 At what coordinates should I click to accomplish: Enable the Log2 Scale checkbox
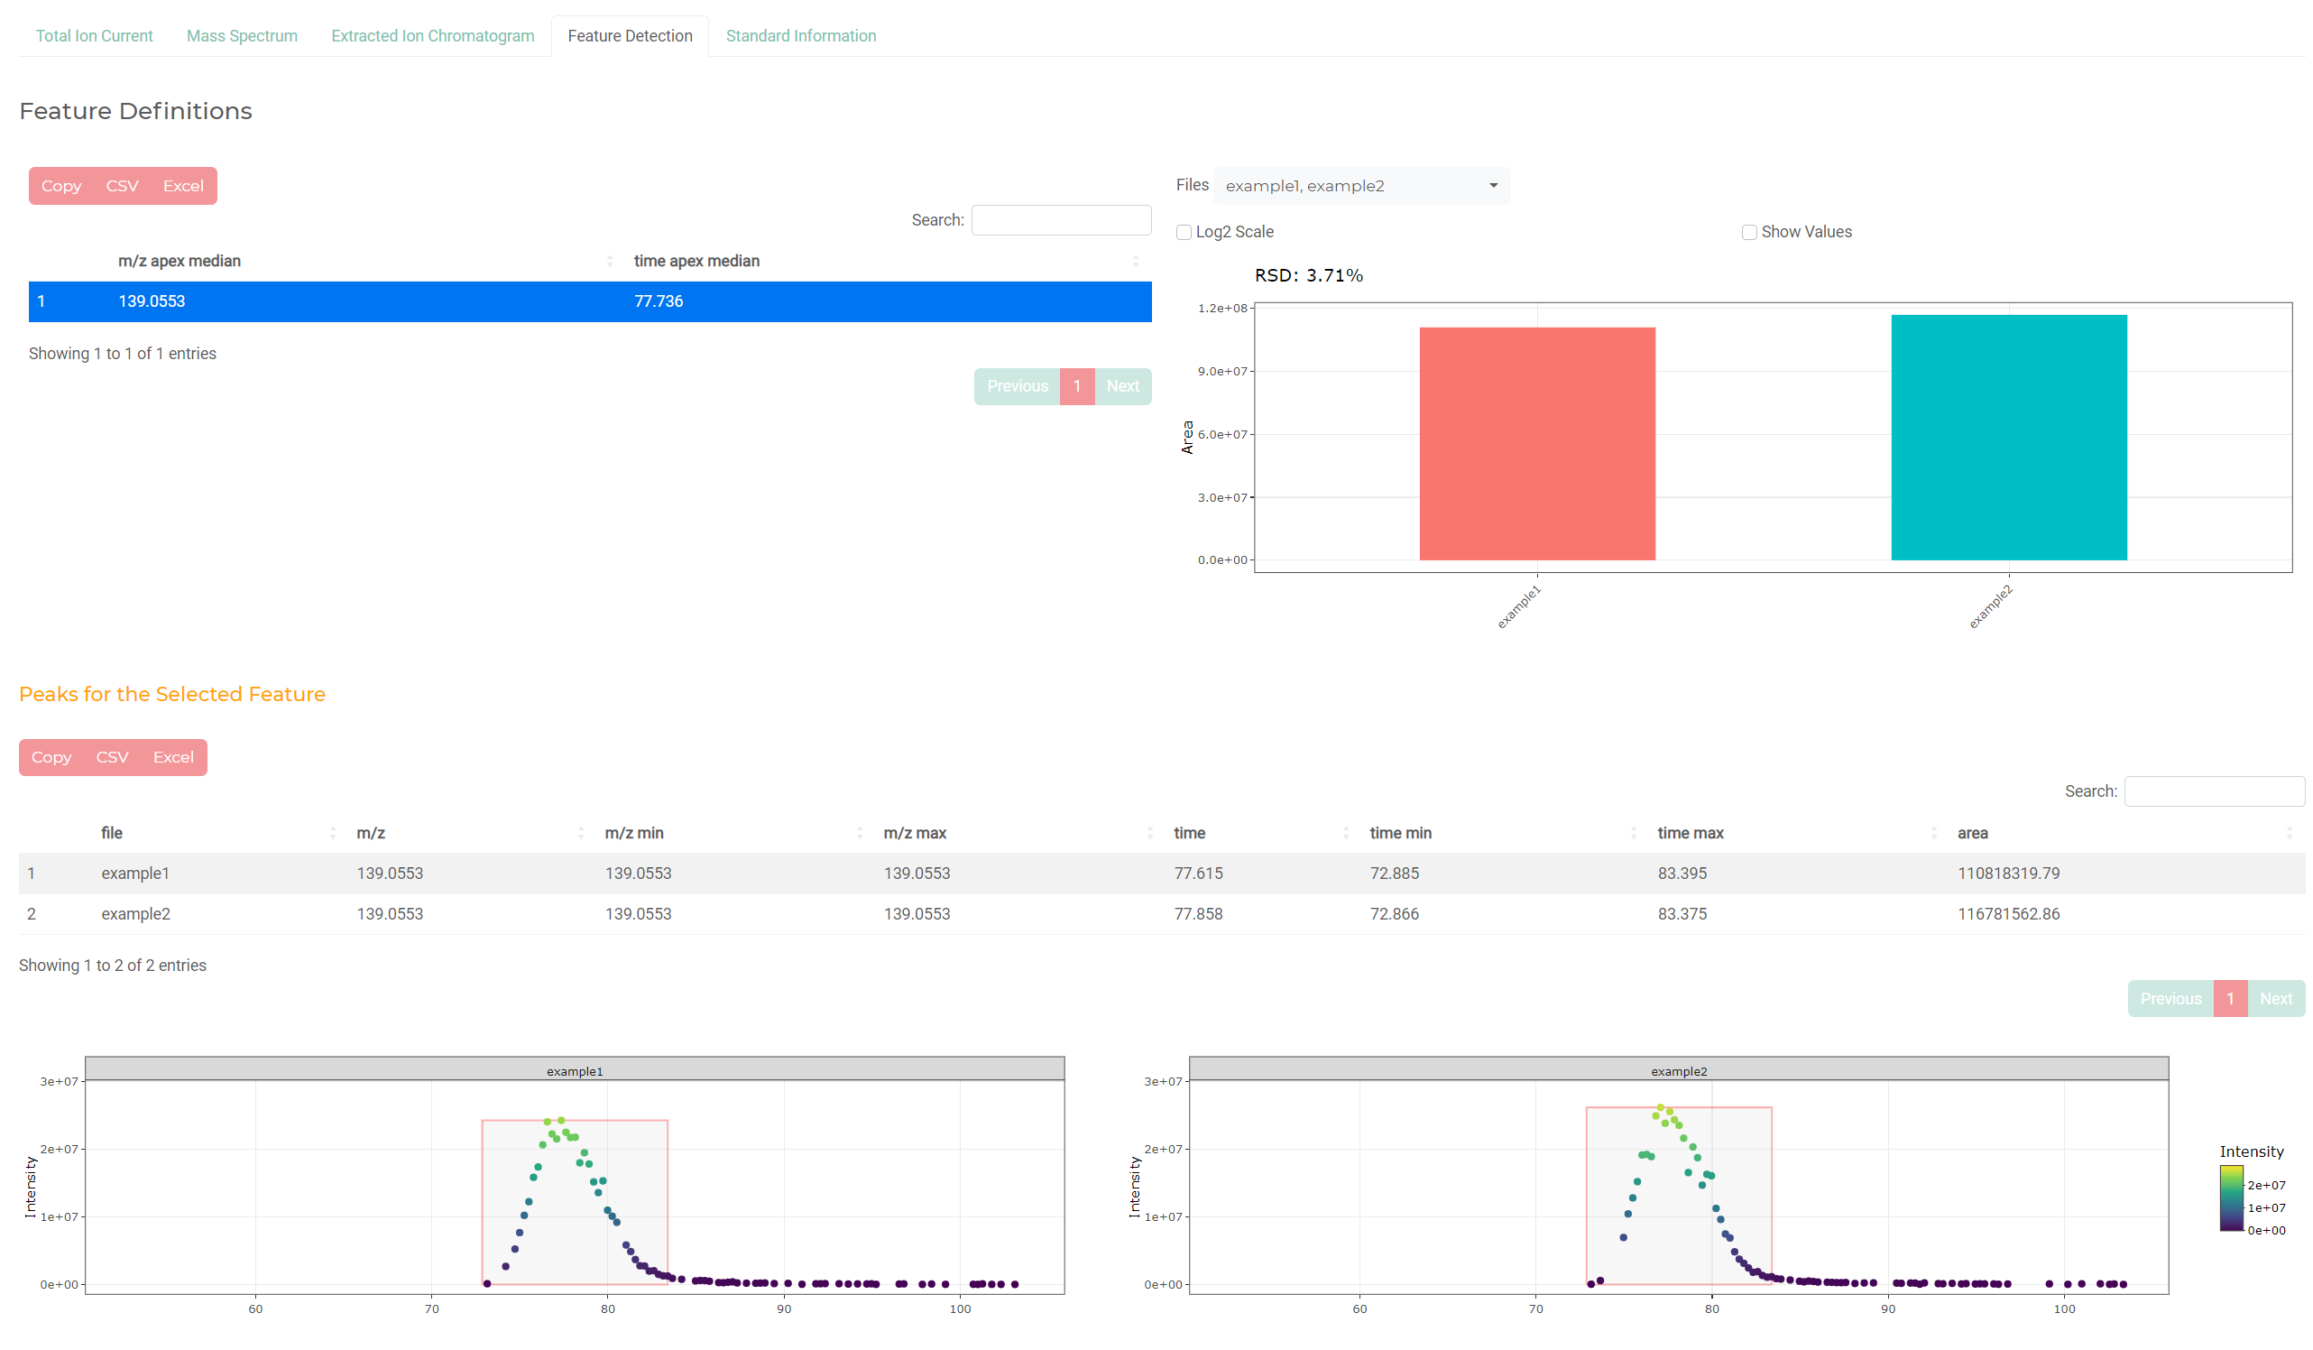pos(1184,232)
